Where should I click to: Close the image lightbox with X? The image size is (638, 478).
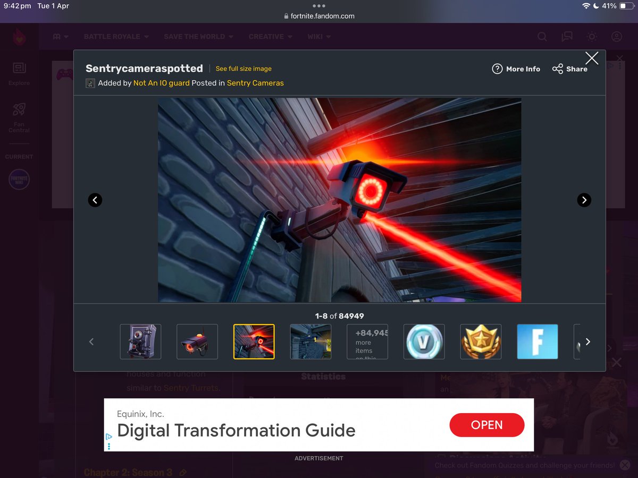(592, 58)
